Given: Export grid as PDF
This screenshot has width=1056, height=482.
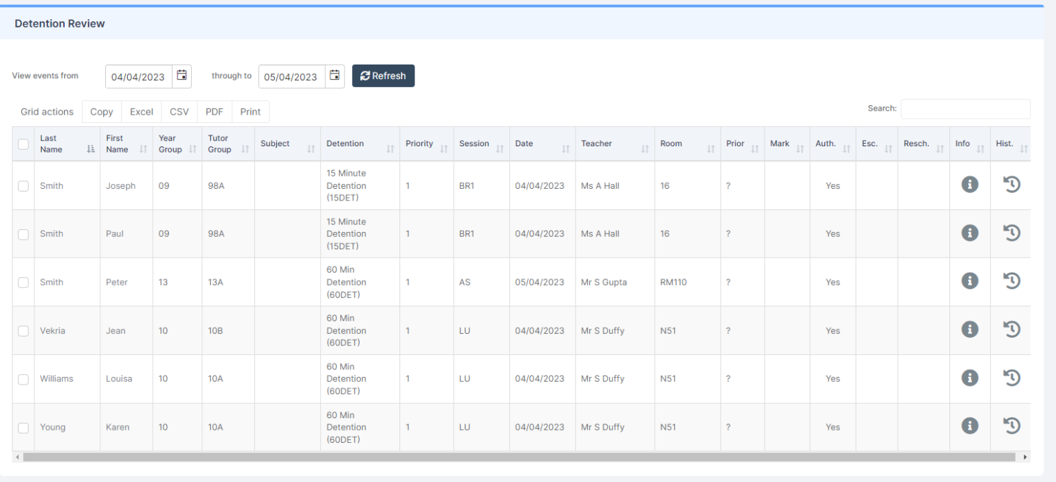Looking at the screenshot, I should (214, 112).
